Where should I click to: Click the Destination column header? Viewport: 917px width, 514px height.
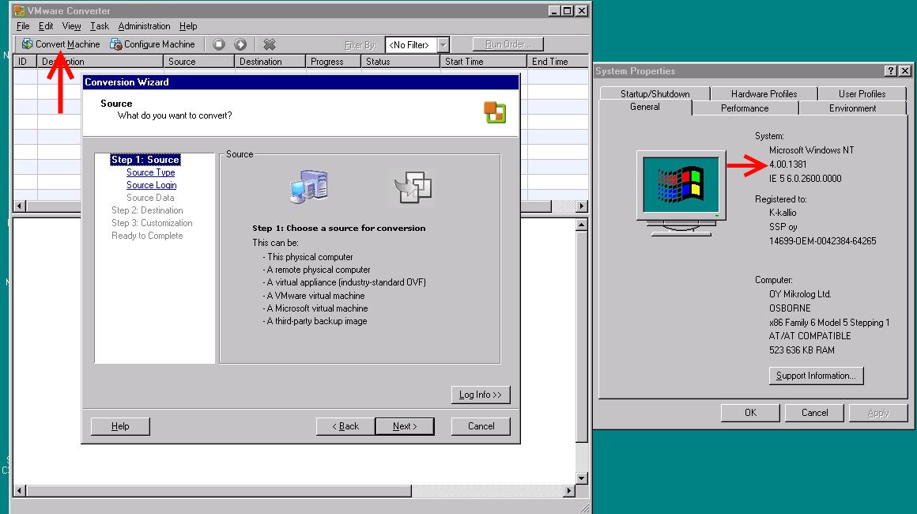point(270,62)
